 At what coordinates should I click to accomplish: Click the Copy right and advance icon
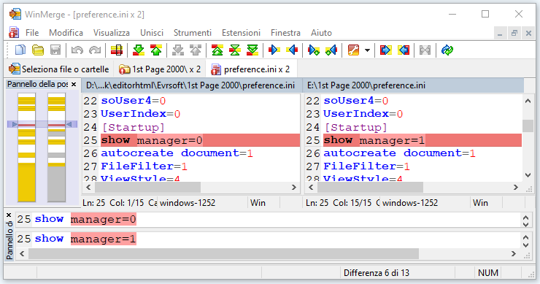pos(314,50)
